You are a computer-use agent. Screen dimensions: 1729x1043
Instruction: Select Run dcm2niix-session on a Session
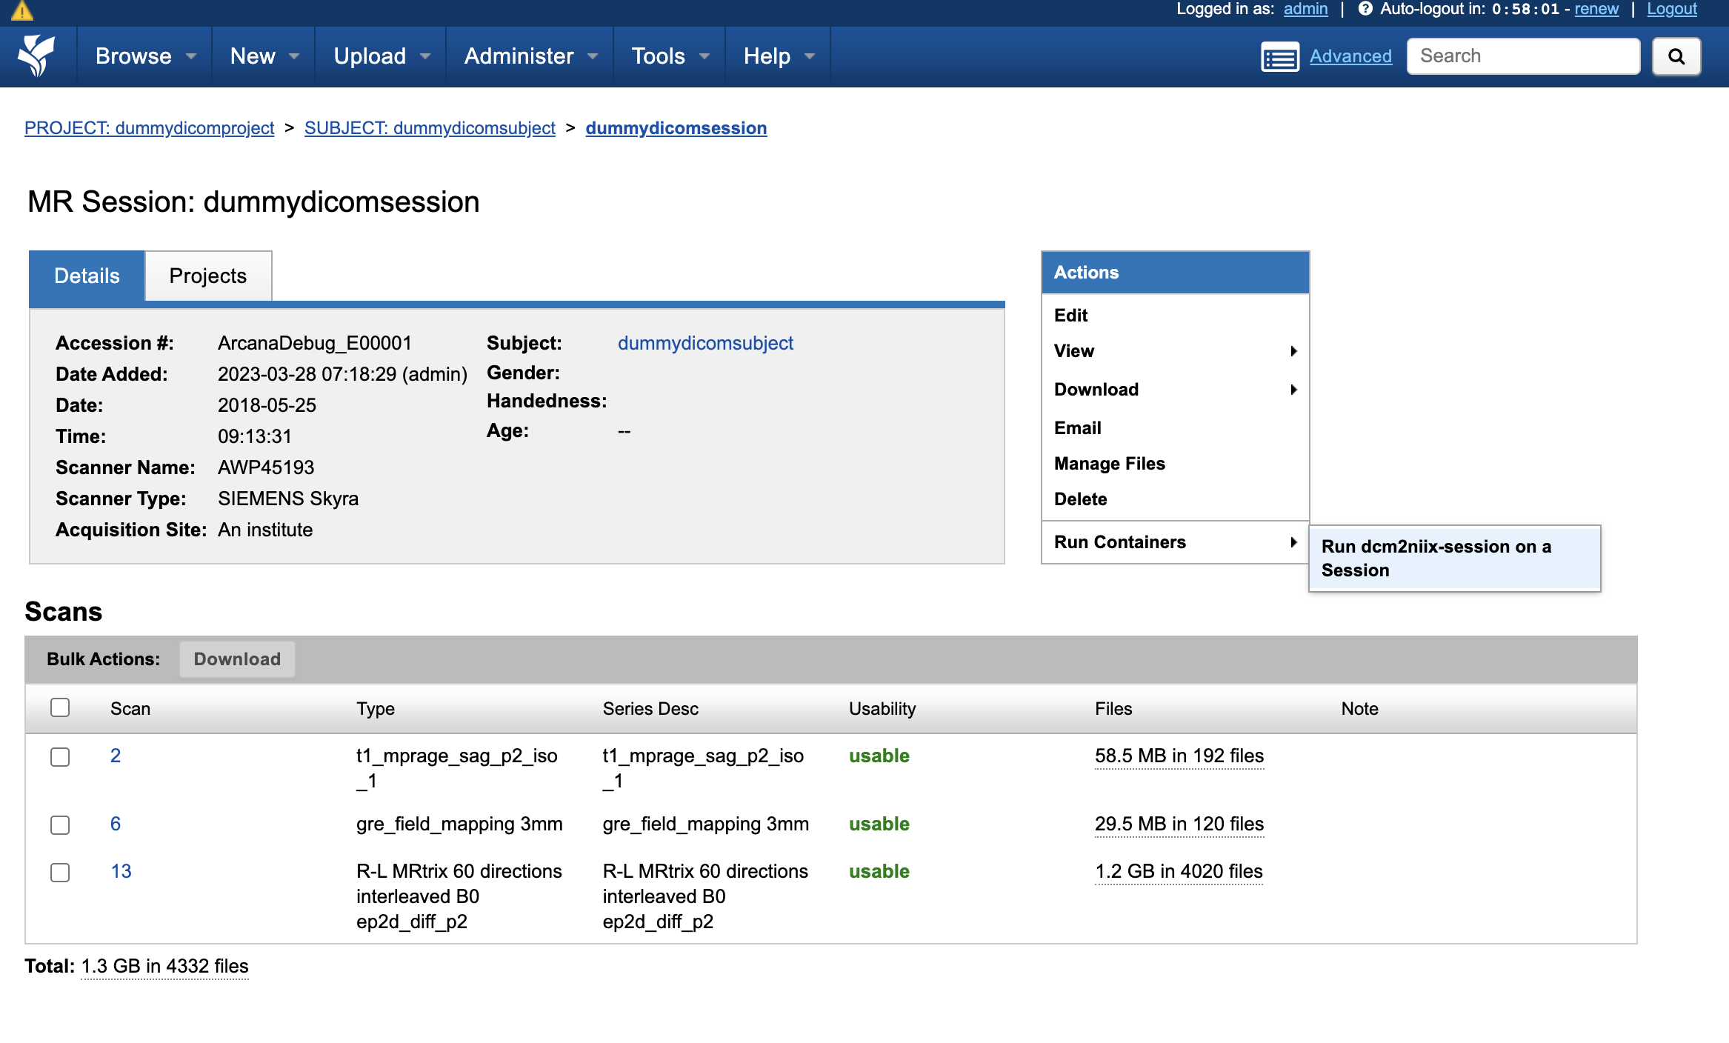click(x=1454, y=559)
